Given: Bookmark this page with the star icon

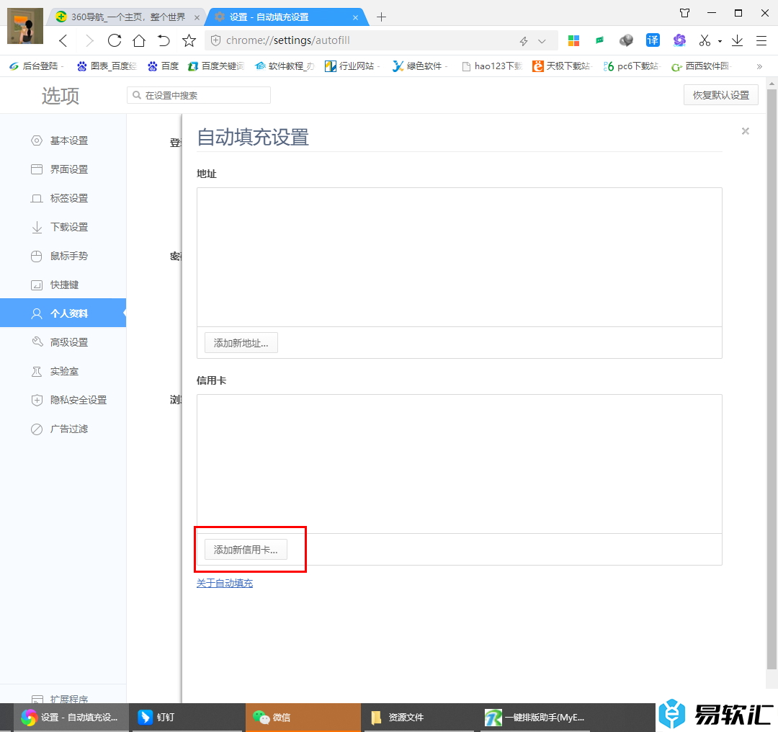Looking at the screenshot, I should coord(189,40).
